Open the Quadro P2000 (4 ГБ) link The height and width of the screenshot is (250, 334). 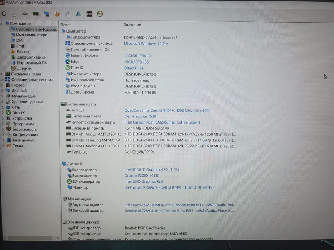pos(142,176)
